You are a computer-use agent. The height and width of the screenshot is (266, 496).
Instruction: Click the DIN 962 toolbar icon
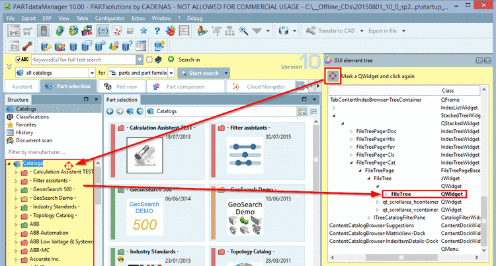tap(130, 30)
